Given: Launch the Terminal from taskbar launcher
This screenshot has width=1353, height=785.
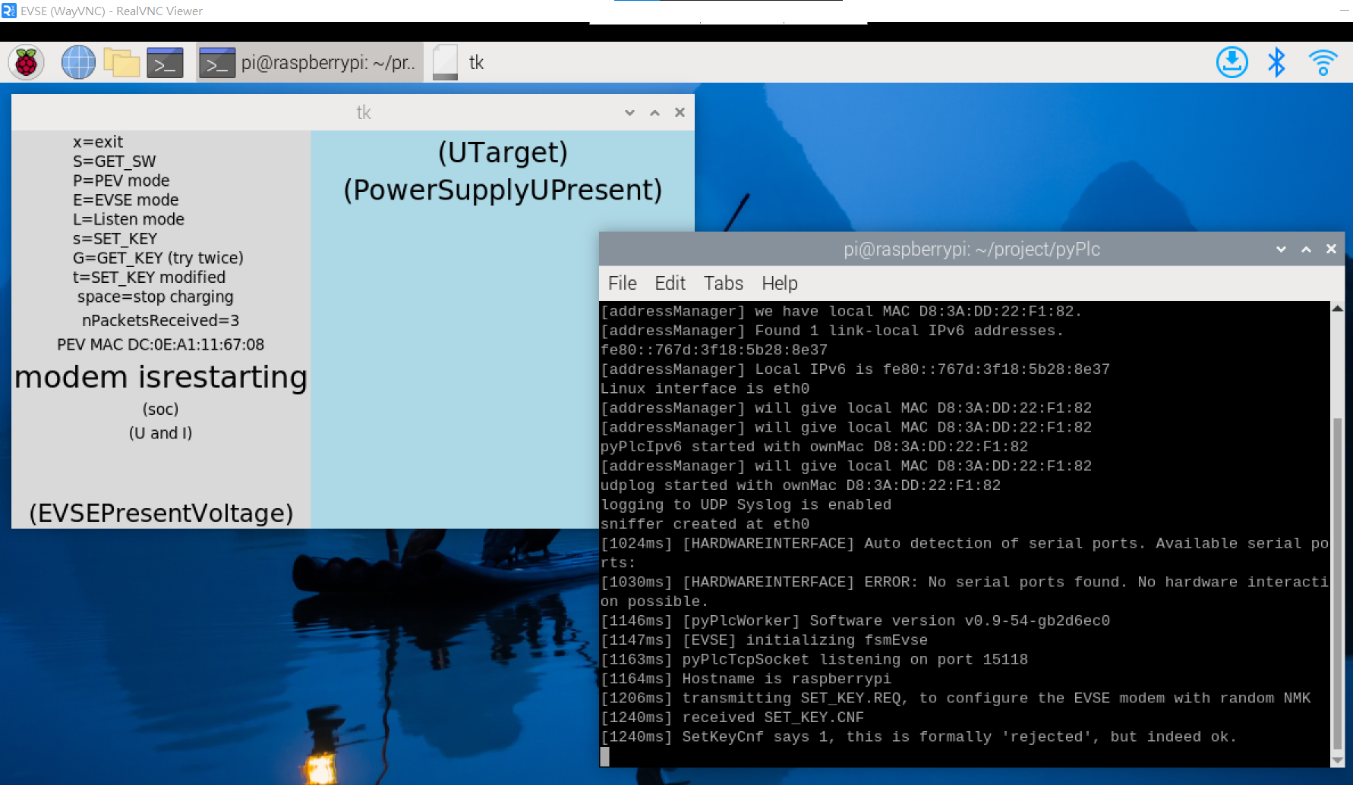Looking at the screenshot, I should pos(165,63).
